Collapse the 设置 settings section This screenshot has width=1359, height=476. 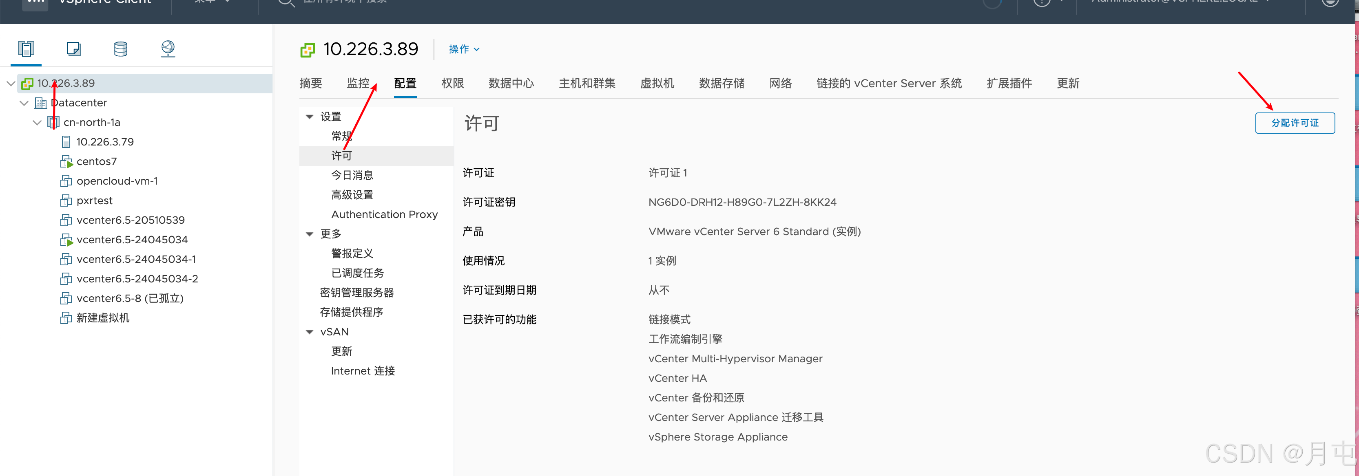click(x=310, y=117)
